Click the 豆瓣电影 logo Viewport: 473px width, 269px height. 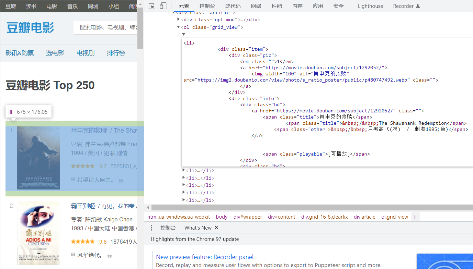click(30, 28)
